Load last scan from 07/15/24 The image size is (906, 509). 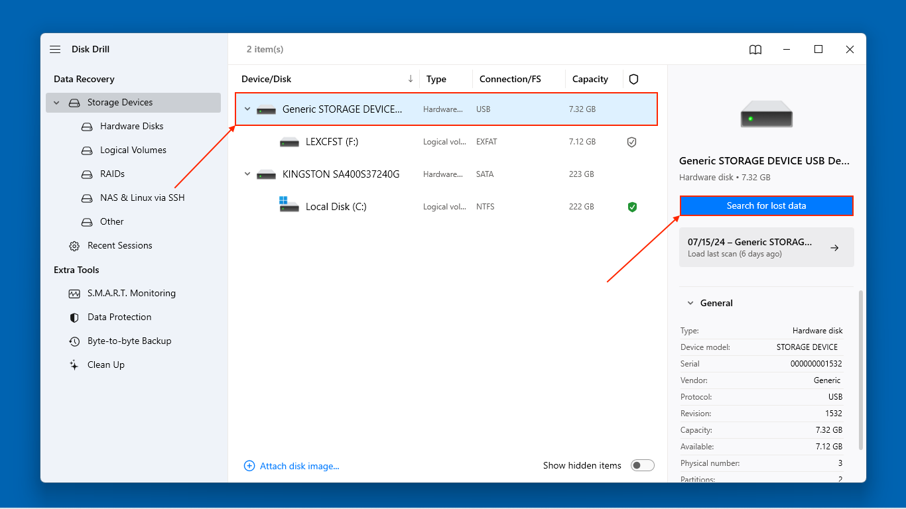coord(766,247)
